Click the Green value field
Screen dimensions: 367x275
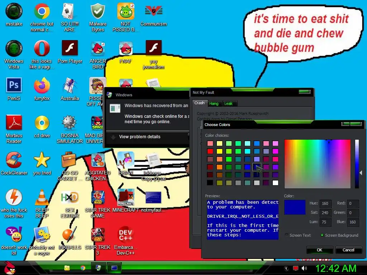point(353,213)
